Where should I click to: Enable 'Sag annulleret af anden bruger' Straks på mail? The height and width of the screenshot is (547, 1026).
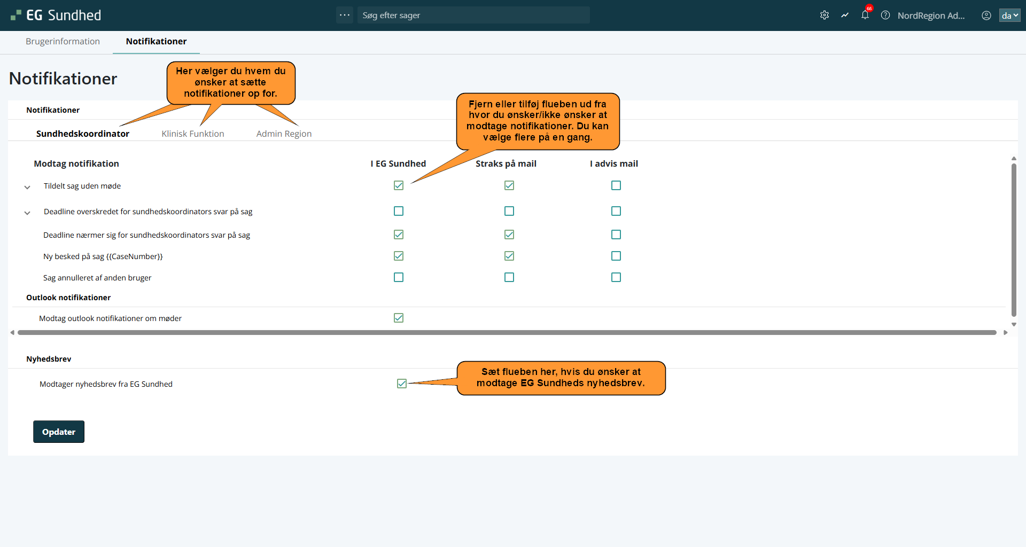coord(509,277)
